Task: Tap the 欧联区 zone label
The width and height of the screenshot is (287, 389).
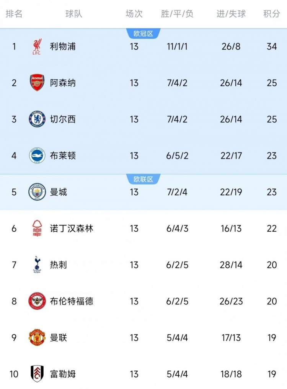Action: click(x=143, y=179)
